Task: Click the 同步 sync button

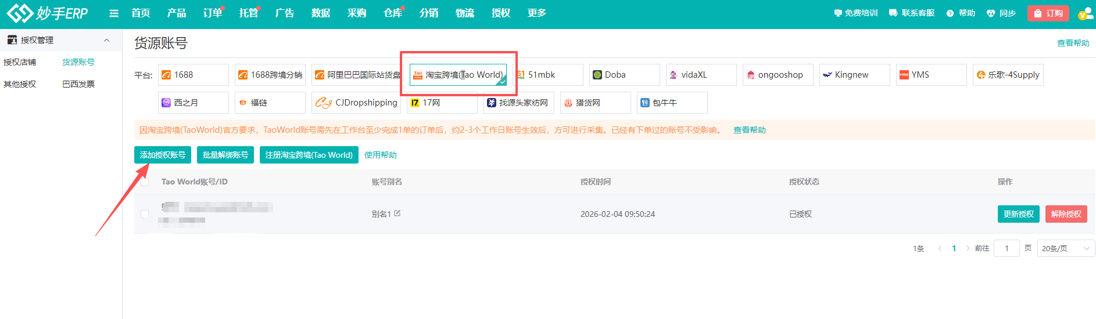Action: 1001,13
